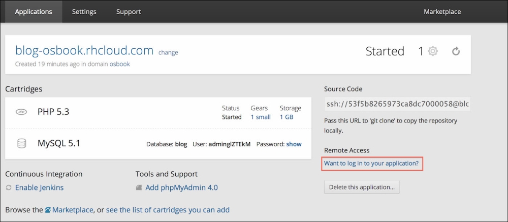Open the list of cartridges you can add

(168, 210)
